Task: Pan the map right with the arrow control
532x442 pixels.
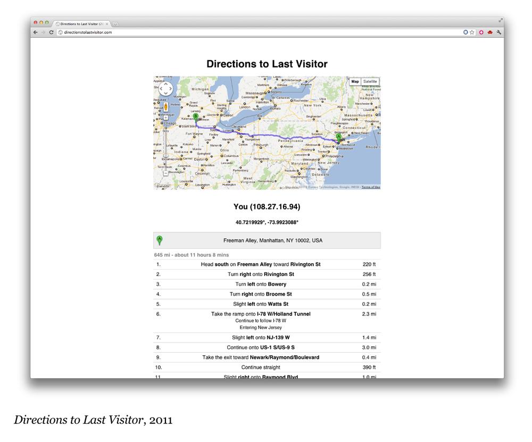Action: pos(171,89)
